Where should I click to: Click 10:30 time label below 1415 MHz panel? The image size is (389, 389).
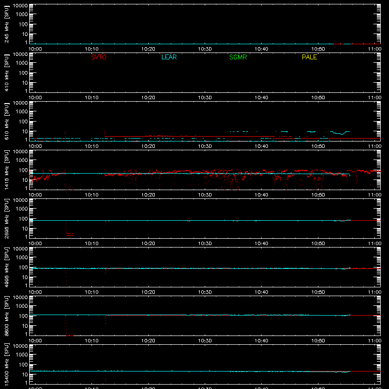[x=205, y=195]
